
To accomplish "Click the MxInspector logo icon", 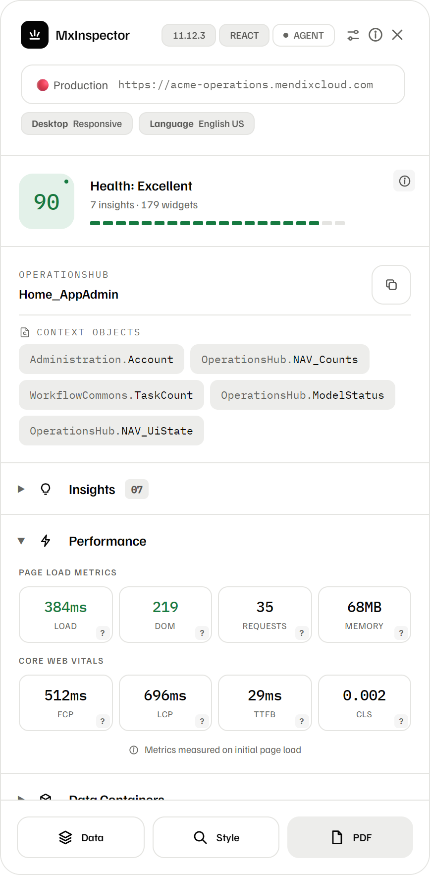I will point(35,35).
